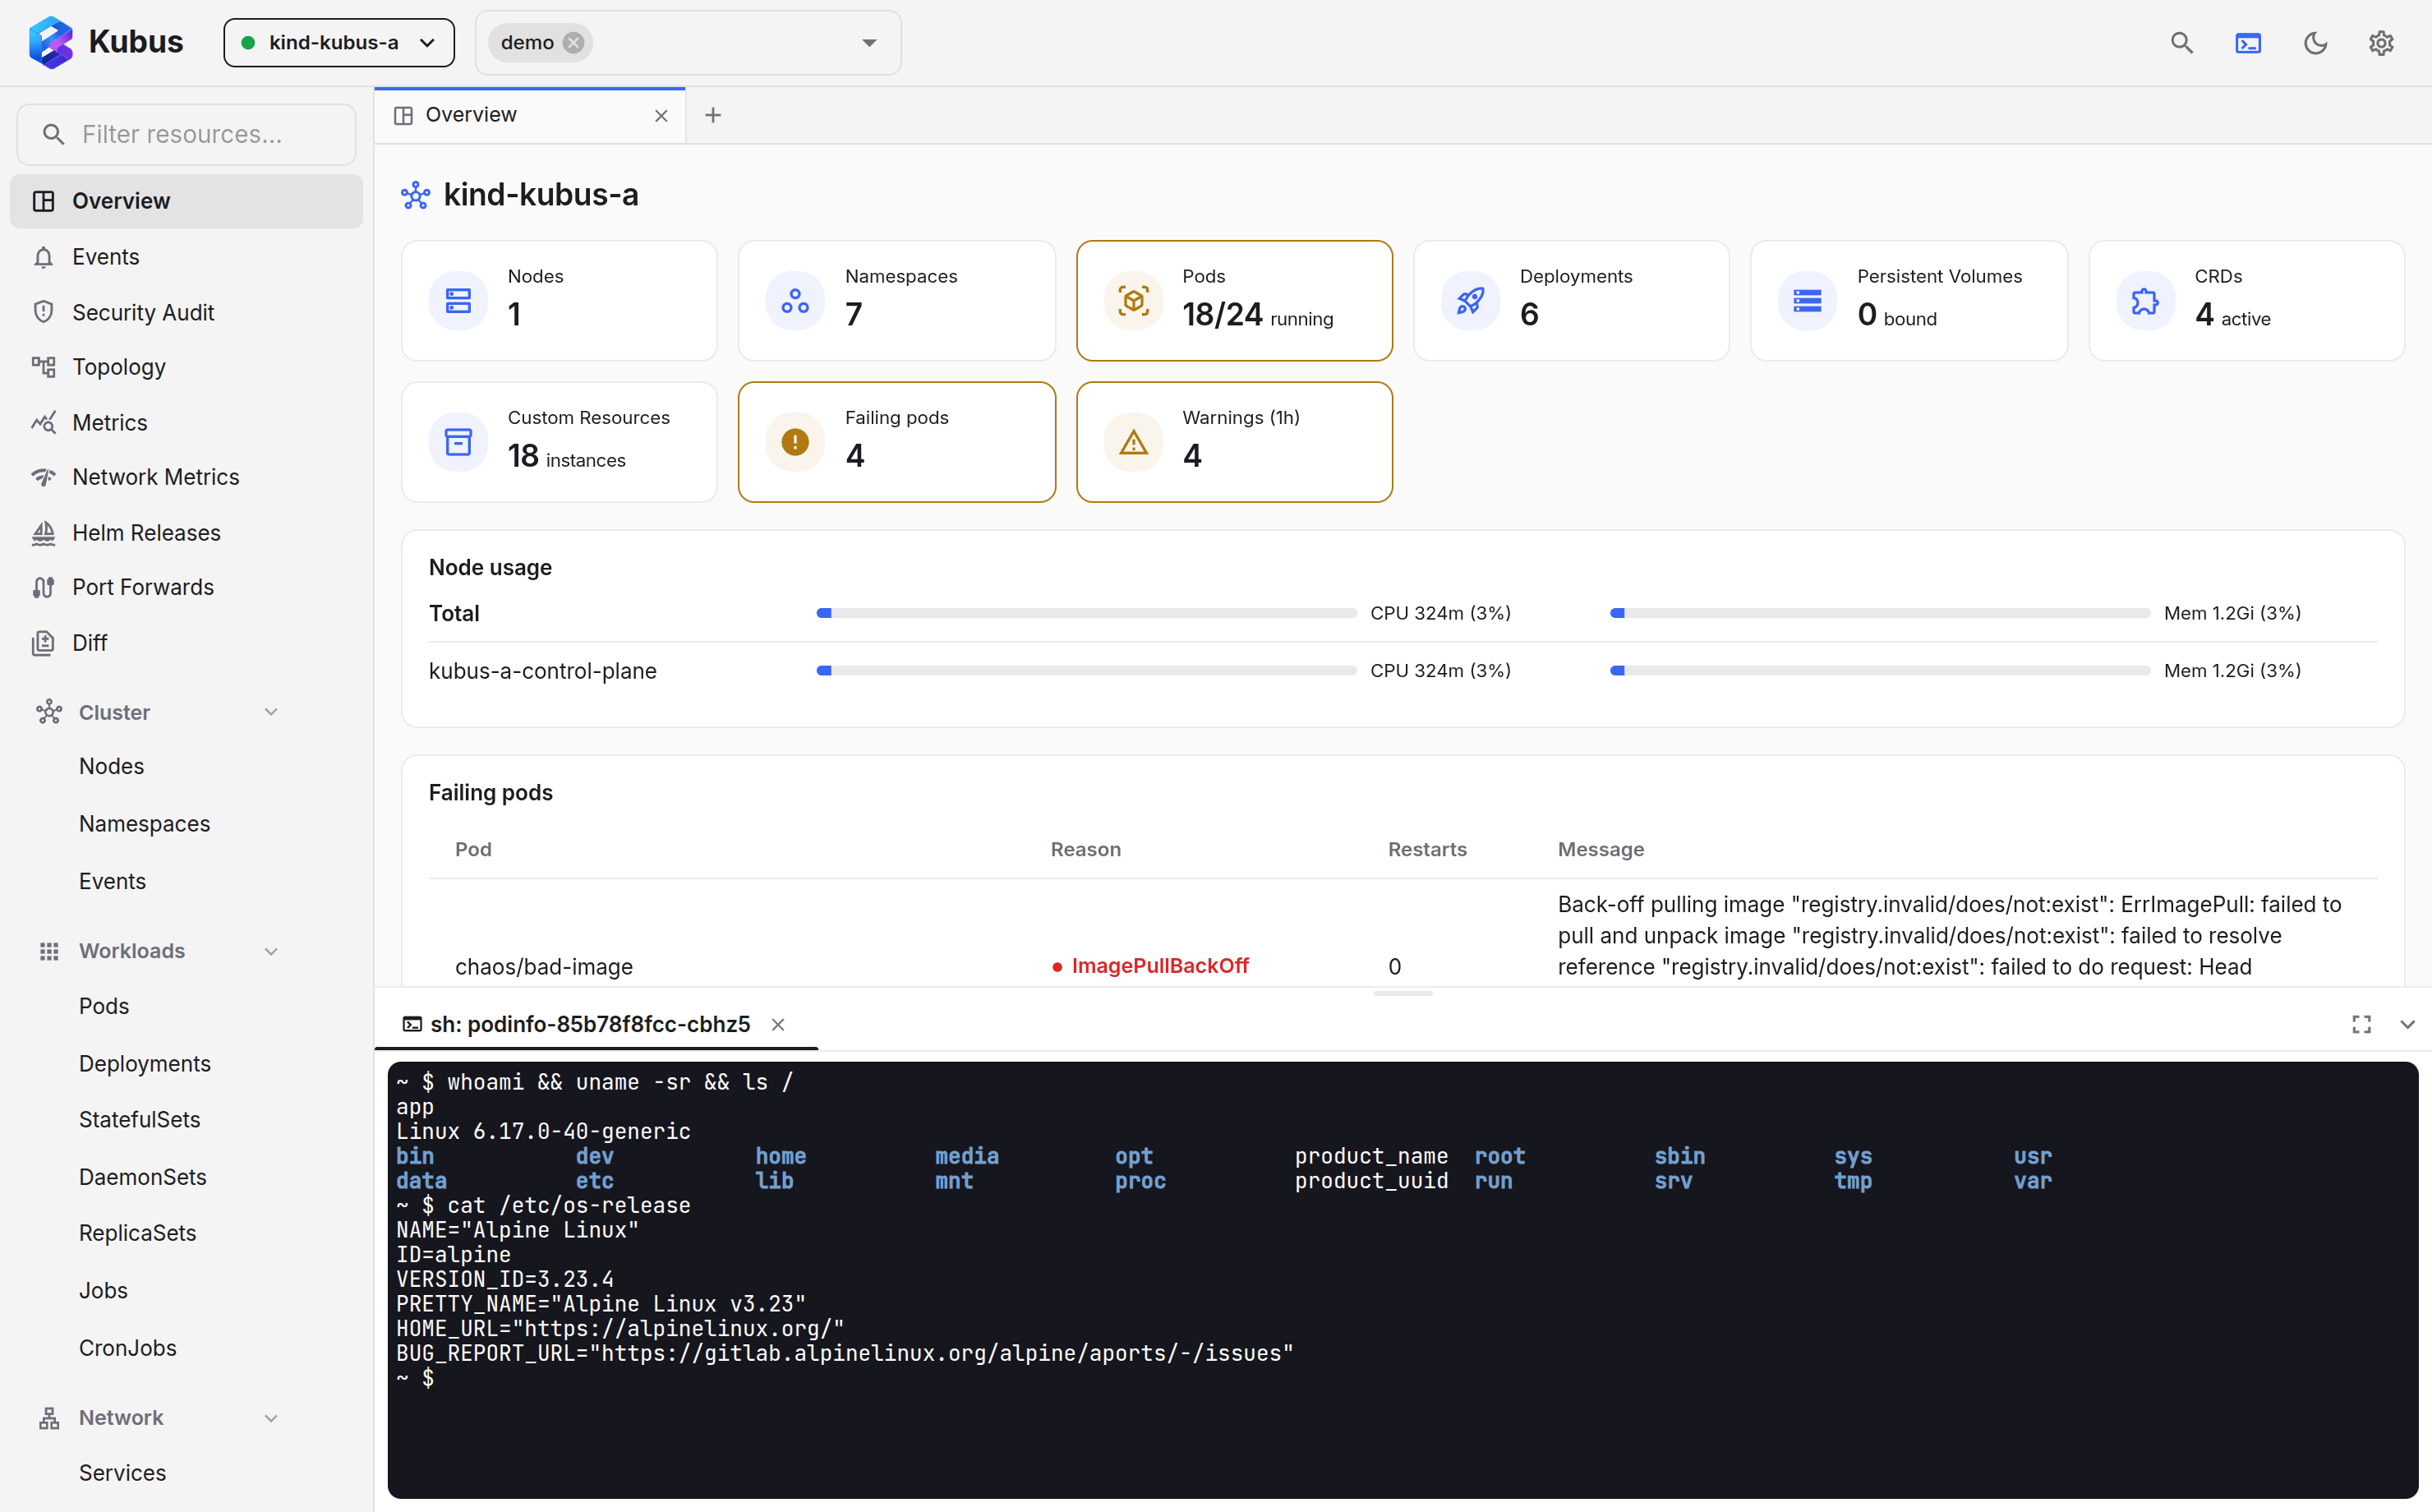The height and width of the screenshot is (1512, 2432).
Task: Collapse the terminal panel with the chevron
Action: click(x=2407, y=1025)
